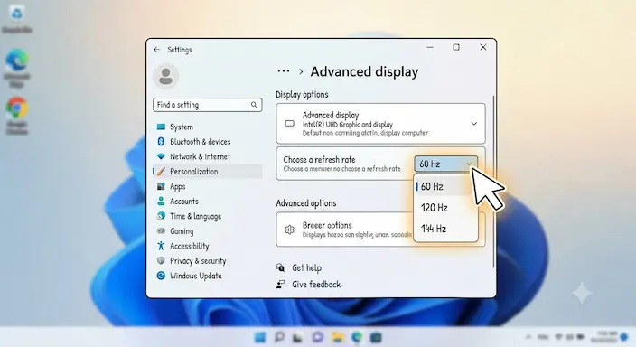Close the Settings window
The height and width of the screenshot is (347, 636).
pyautogui.click(x=483, y=48)
